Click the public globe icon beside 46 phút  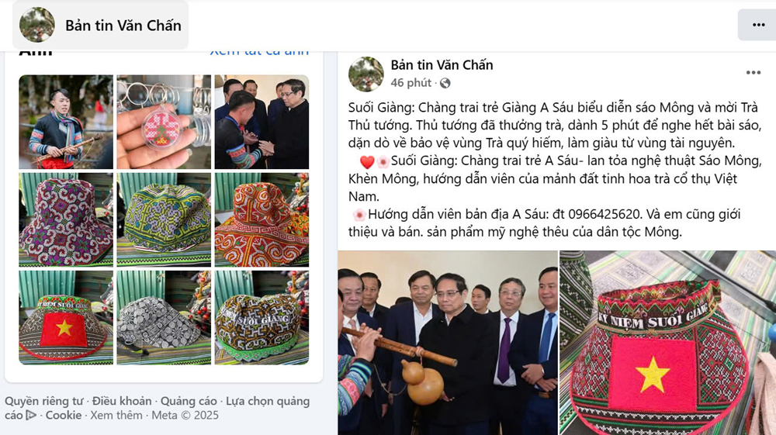coord(445,83)
